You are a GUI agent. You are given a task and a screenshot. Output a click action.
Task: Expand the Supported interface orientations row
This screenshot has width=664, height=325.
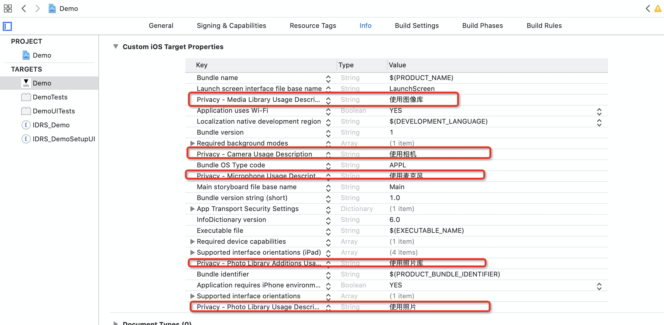coord(192,296)
